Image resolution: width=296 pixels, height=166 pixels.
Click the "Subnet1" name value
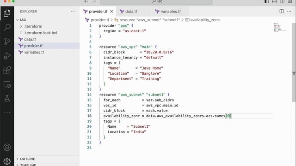[x=141, y=126]
